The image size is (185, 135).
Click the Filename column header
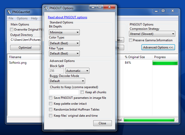point(25,57)
